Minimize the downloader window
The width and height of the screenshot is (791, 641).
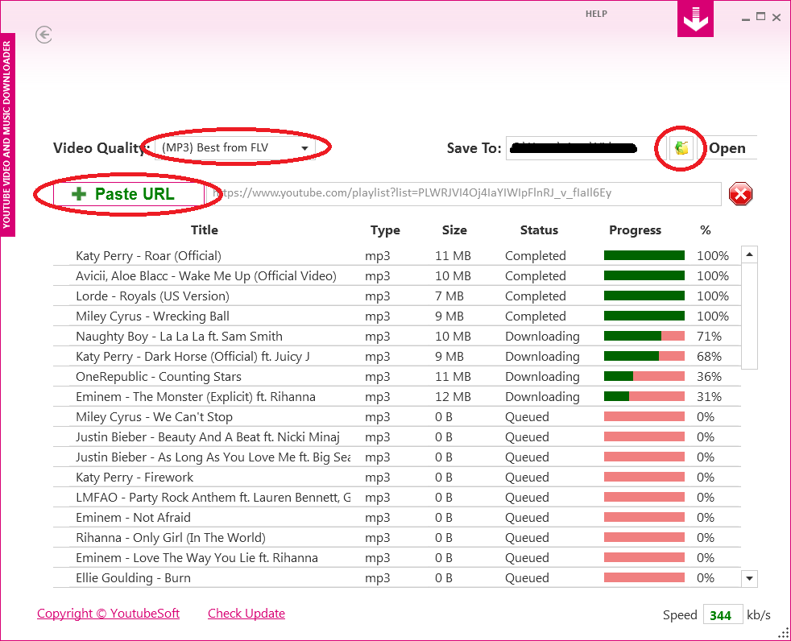pyautogui.click(x=746, y=19)
